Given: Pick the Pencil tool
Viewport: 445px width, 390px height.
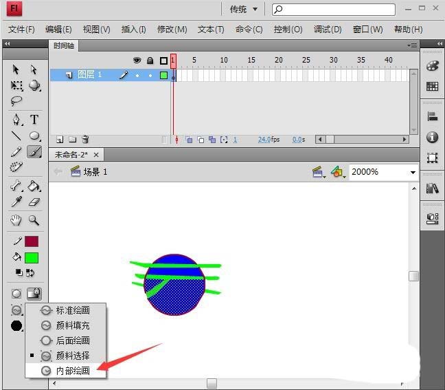Looking at the screenshot, I should click(x=16, y=152).
